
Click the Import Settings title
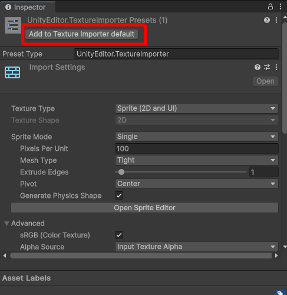click(57, 67)
